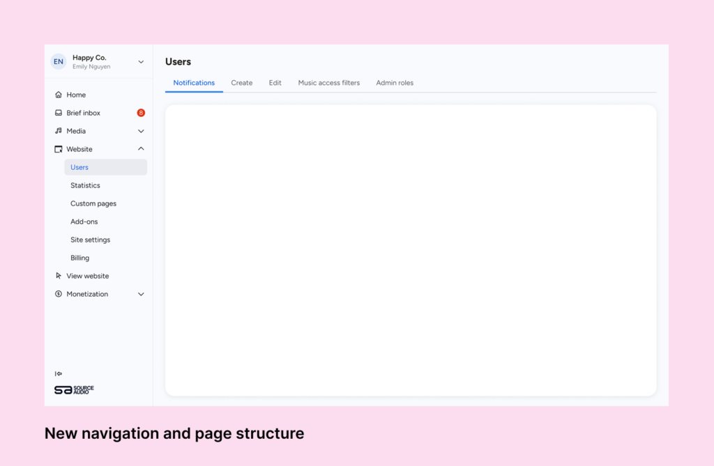Click the Source Audio logo
Viewport: 714px width, 466px height.
coord(74,390)
